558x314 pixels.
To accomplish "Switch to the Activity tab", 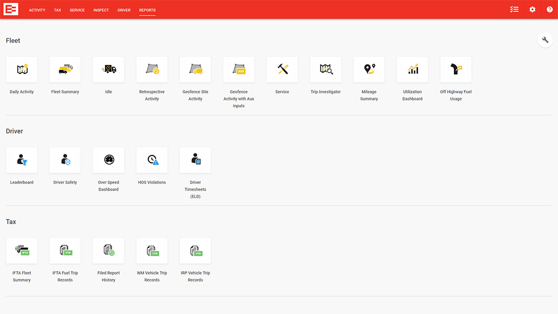I will [37, 10].
